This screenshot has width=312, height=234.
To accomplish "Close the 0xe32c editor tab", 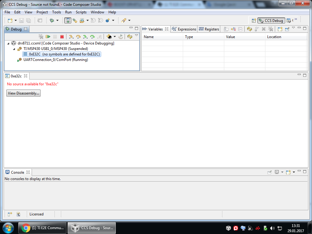I will pyautogui.click(x=26, y=76).
